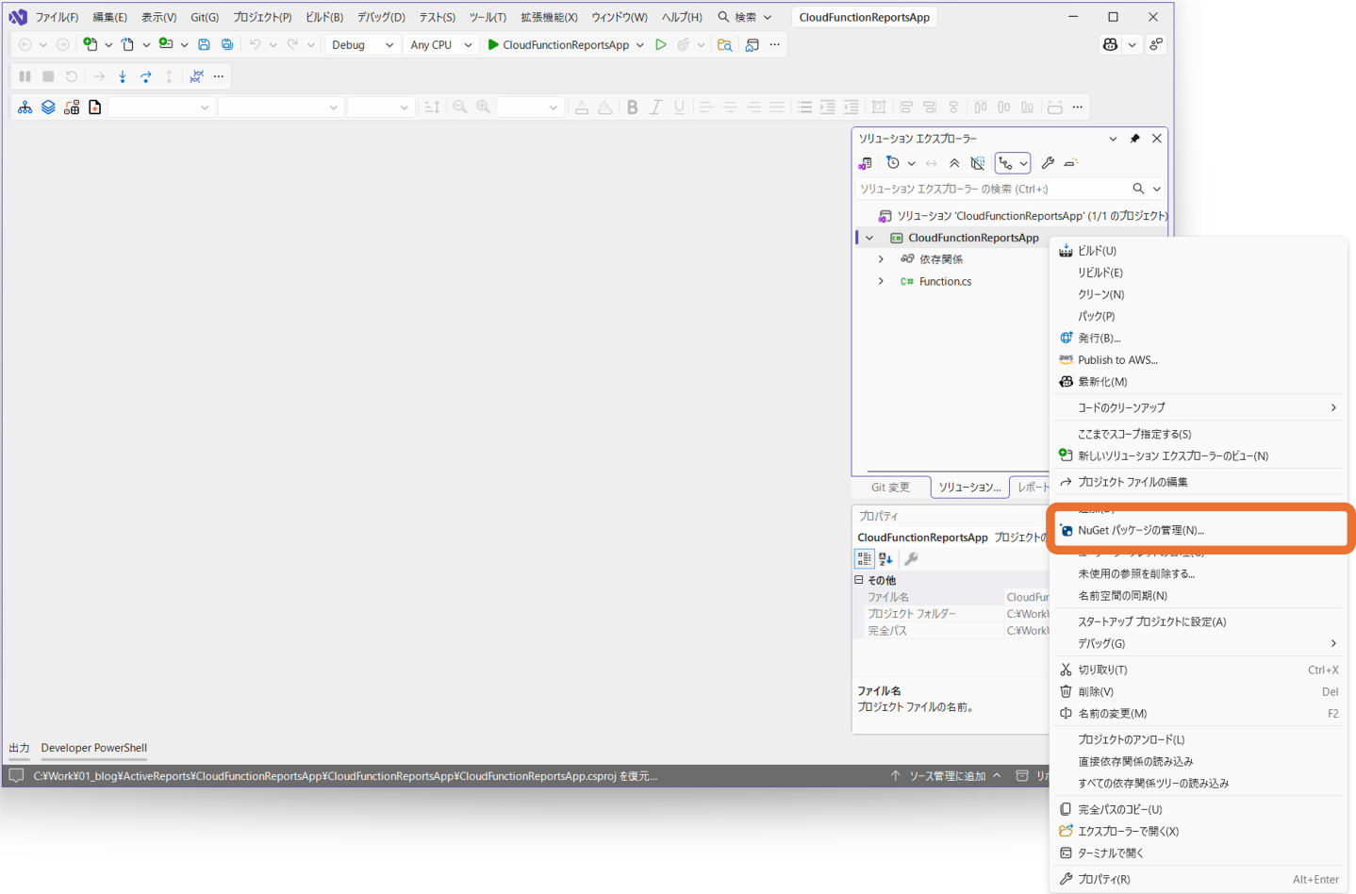The width and height of the screenshot is (1356, 894).
Task: Toggle Bold formatting in report toolbar
Action: [x=632, y=108]
